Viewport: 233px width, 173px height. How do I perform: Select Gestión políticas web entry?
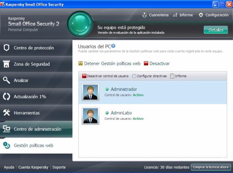coord(36,145)
